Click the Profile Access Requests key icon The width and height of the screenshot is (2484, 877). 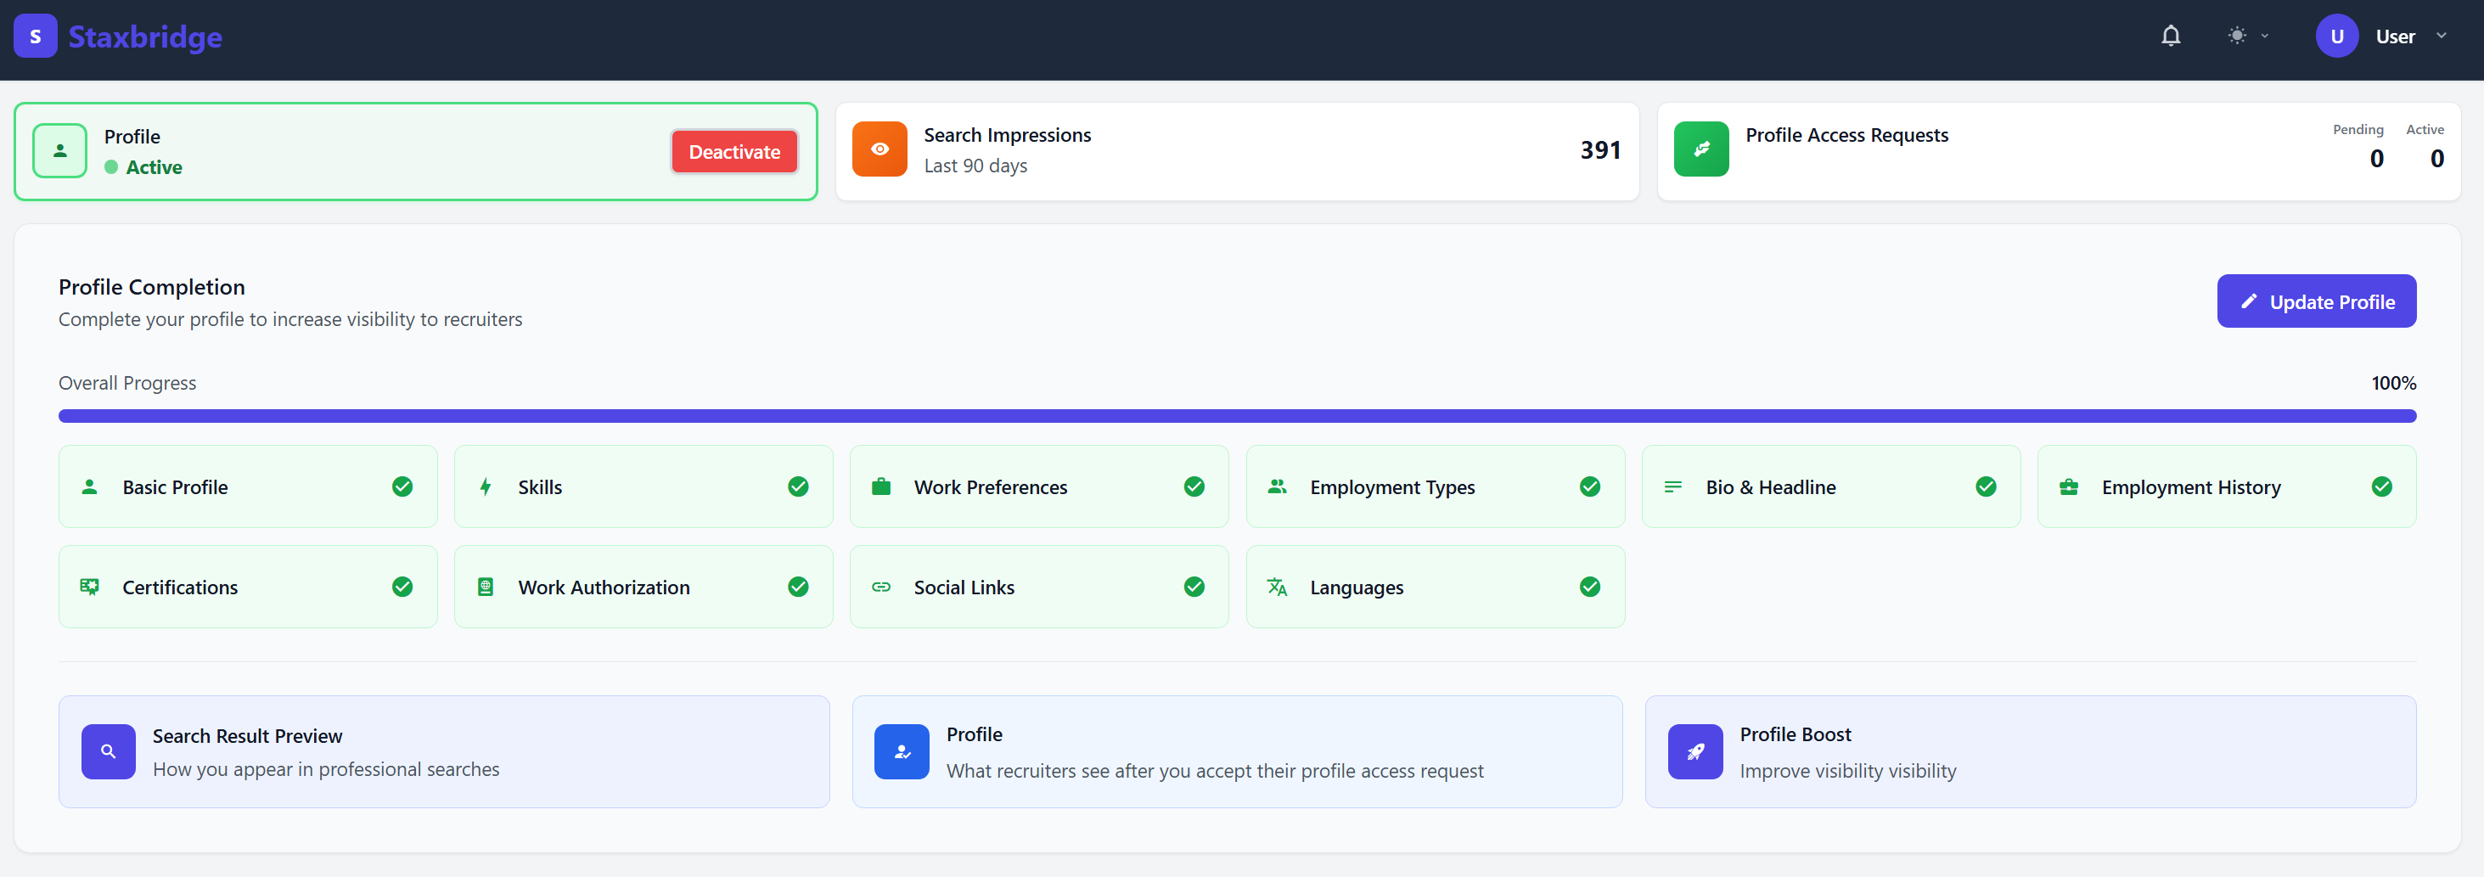click(1701, 149)
